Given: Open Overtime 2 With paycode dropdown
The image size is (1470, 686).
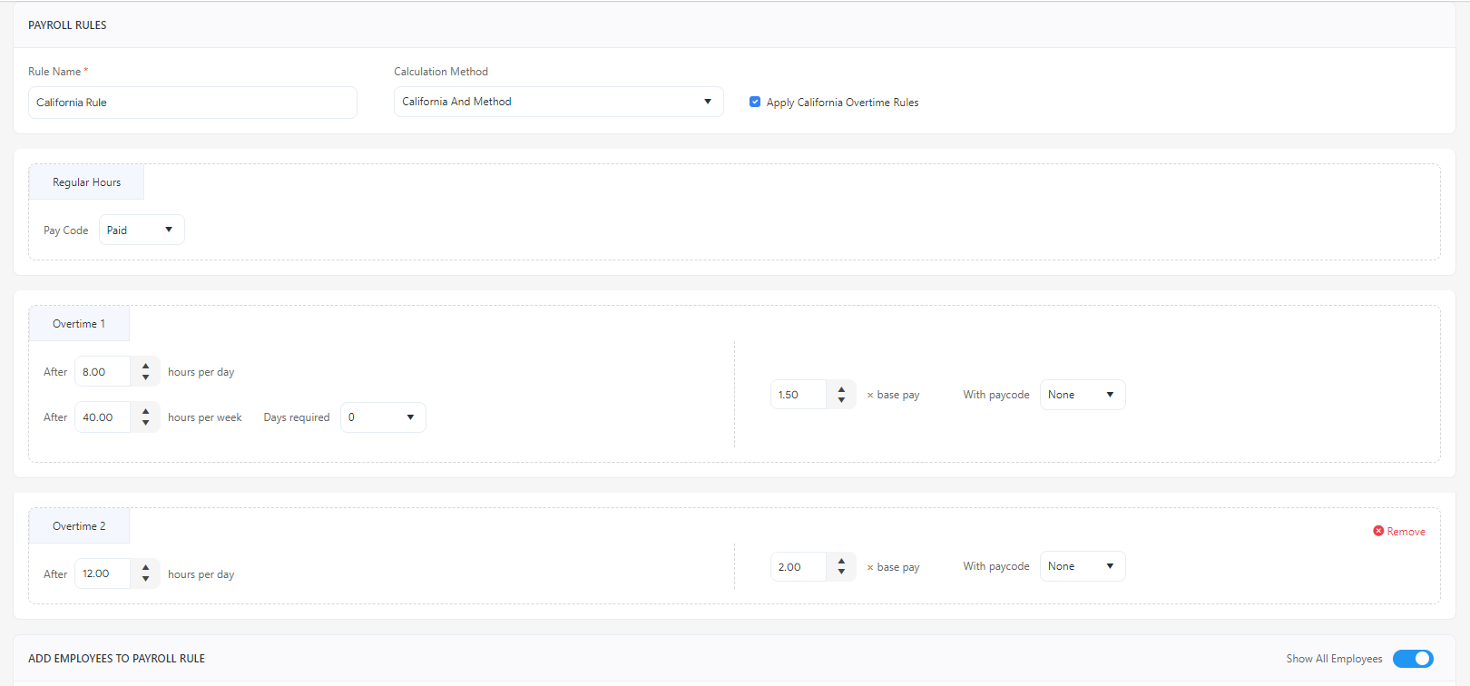Looking at the screenshot, I should click(x=1082, y=566).
